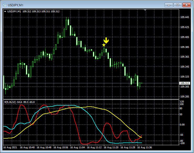Click the 16 Aug 11:20 time label
194x153 pixels.
pyautogui.click(x=111, y=147)
